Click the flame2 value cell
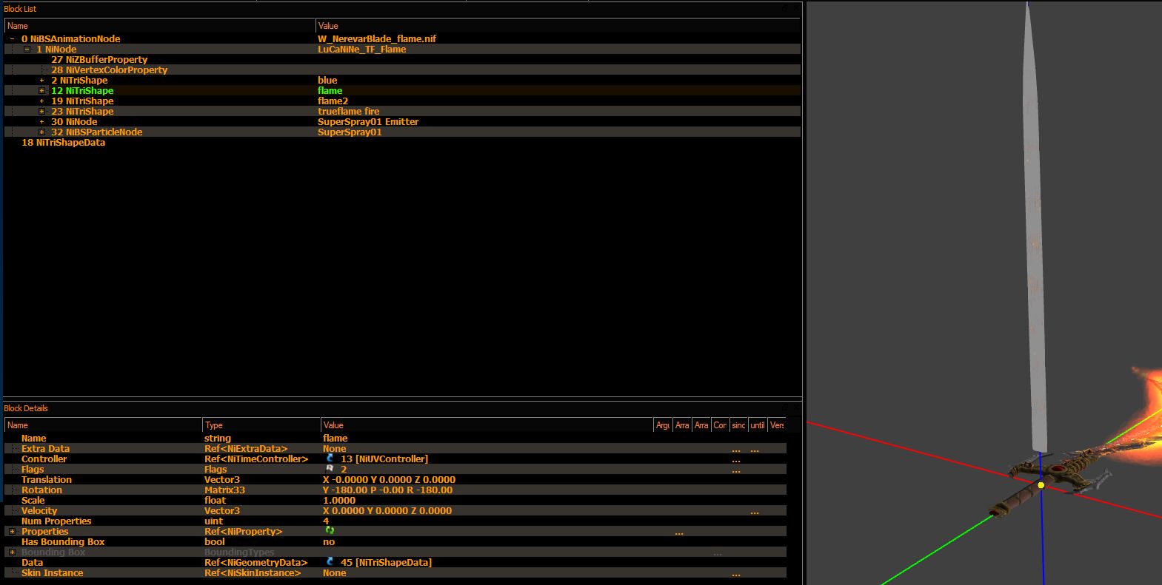The image size is (1162, 585). point(333,101)
